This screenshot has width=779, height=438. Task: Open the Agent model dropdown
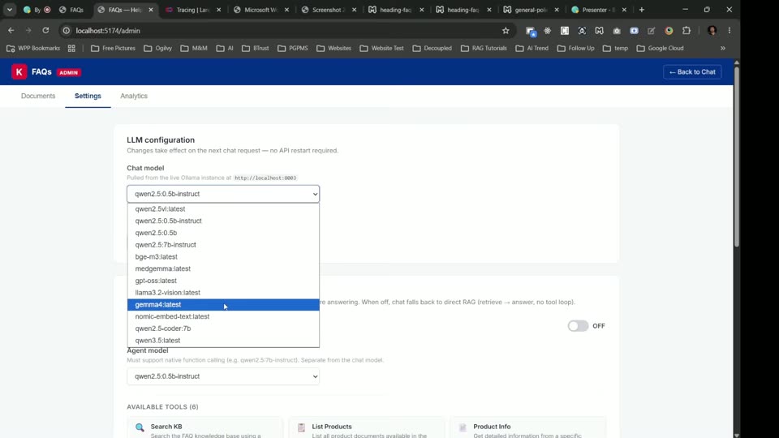tap(223, 376)
